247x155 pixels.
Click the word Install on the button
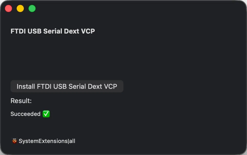tap(26, 86)
